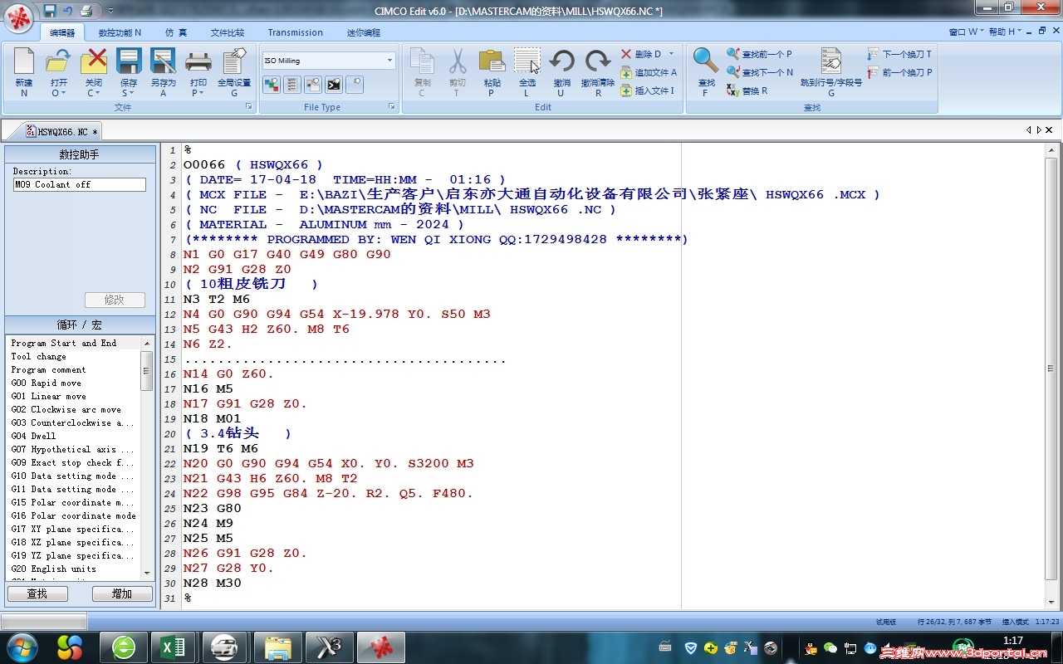The height and width of the screenshot is (664, 1063).
Task: Click the 查找 button in 循环/宏 panel
Action: tap(37, 594)
